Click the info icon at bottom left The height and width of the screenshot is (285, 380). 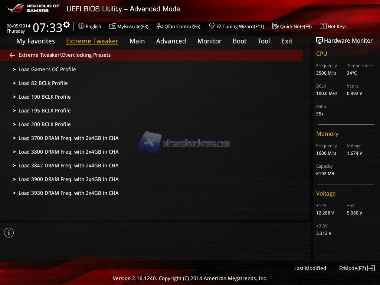(9, 233)
